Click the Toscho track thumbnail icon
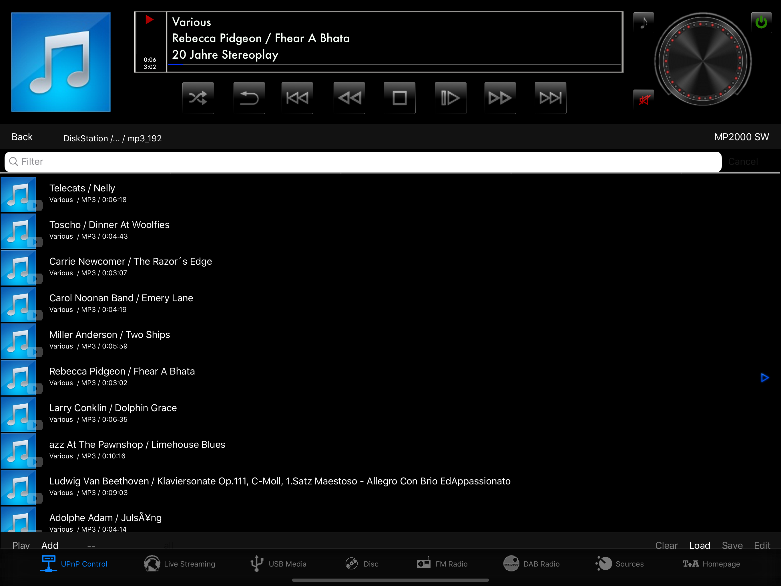This screenshot has width=781, height=586. [x=18, y=231]
